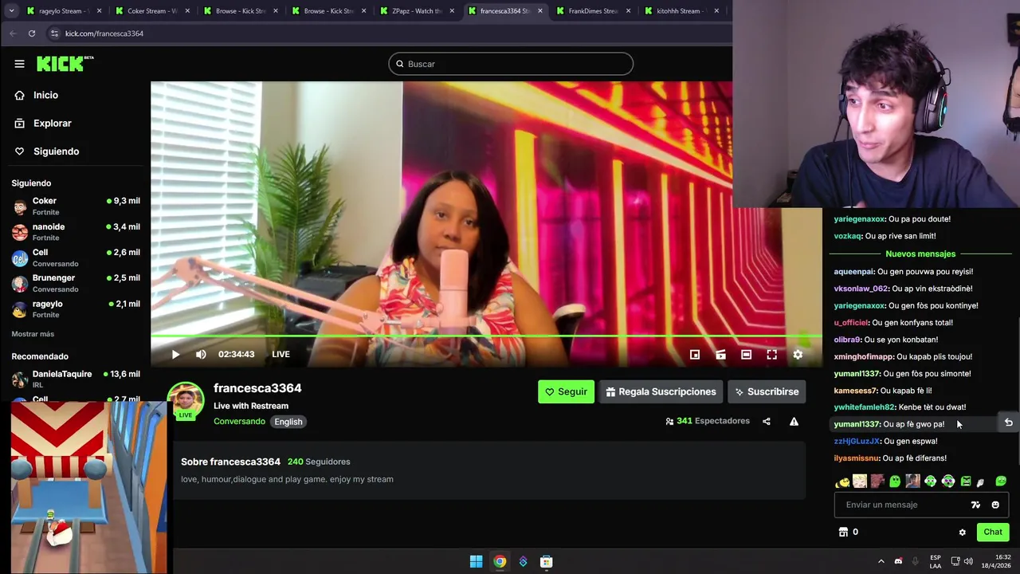The width and height of the screenshot is (1020, 574).
Task: Open the 7TV emote menu icon
Action: (x=975, y=505)
